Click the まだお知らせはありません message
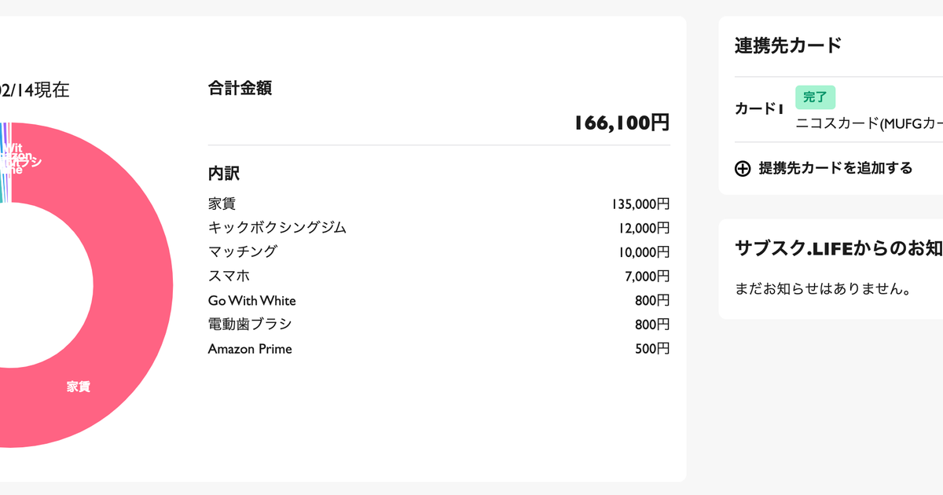This screenshot has width=943, height=495. tap(822, 288)
